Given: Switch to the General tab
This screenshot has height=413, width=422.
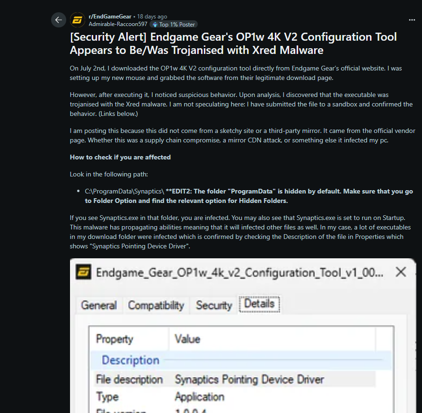Looking at the screenshot, I should coord(99,305).
